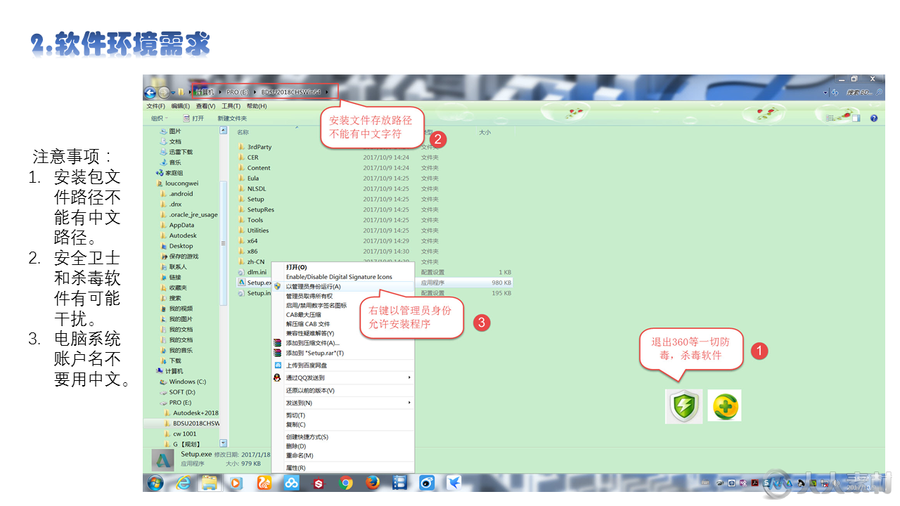Select Windows (C:) in navigation pane
The image size is (900, 506).
[187, 382]
